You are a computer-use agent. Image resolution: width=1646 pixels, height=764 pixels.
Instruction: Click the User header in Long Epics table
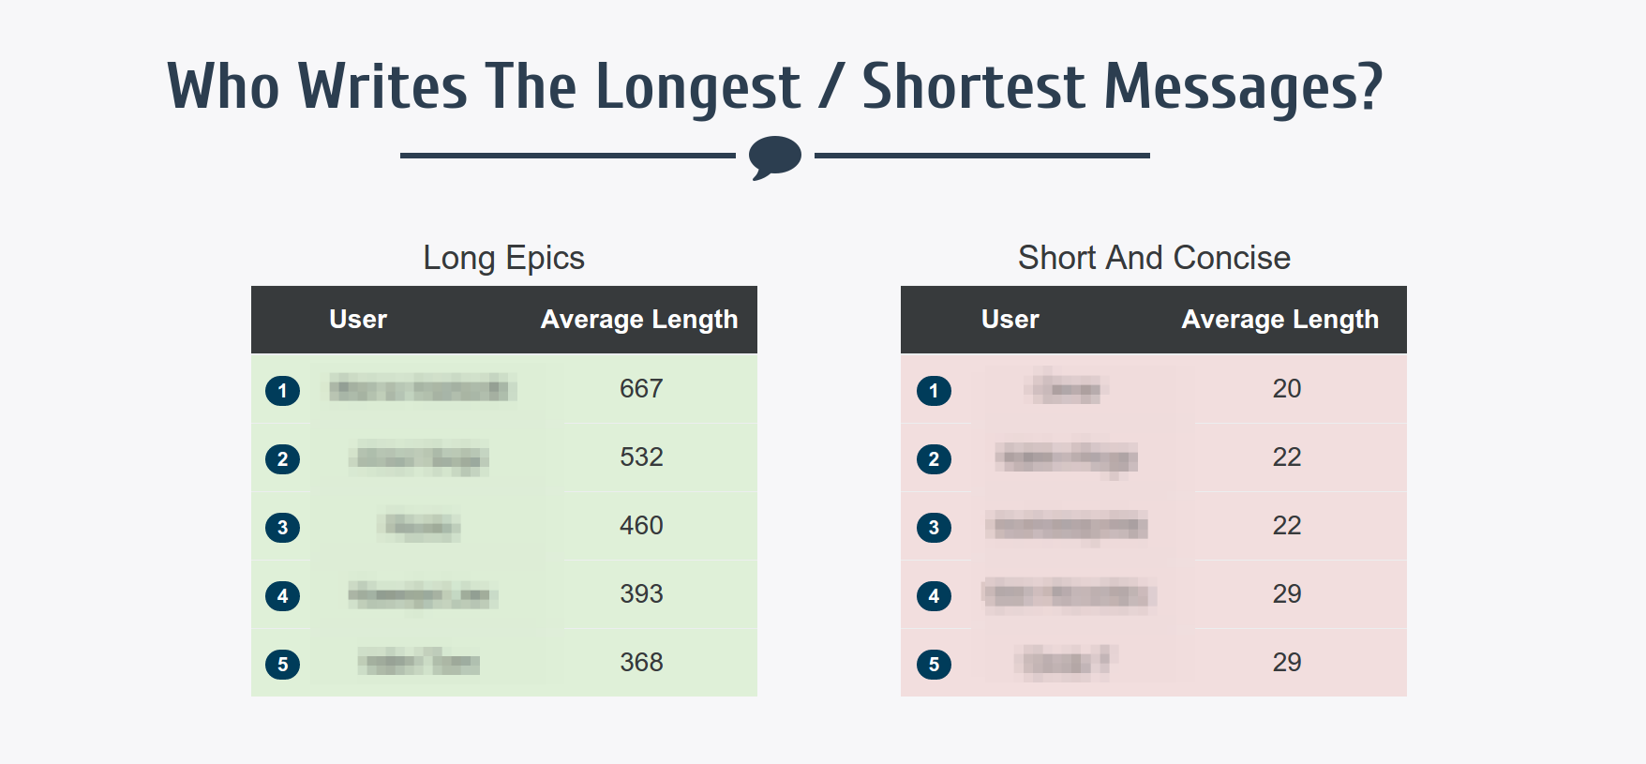point(358,320)
